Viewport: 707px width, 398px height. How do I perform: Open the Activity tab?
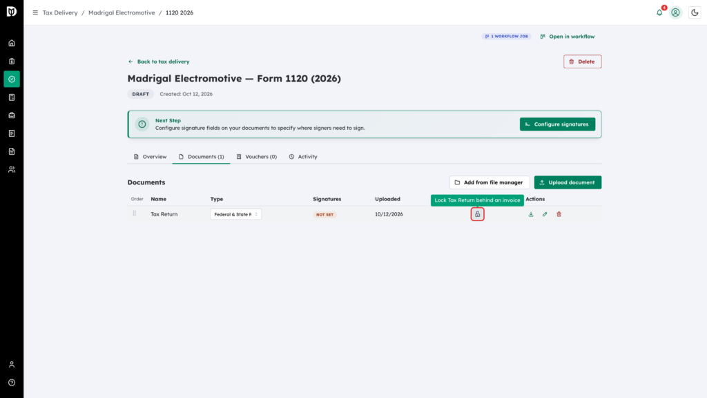click(303, 157)
